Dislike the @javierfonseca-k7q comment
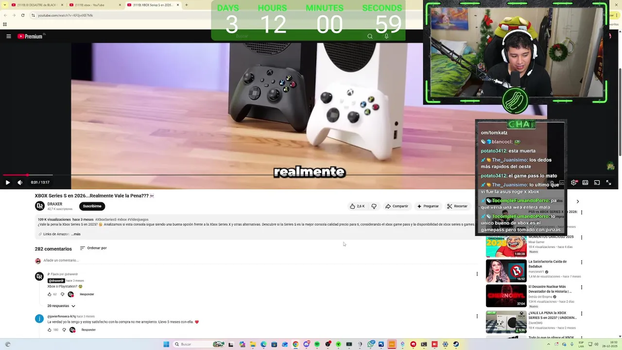Image resolution: width=622 pixels, height=350 pixels. pyautogui.click(x=64, y=330)
